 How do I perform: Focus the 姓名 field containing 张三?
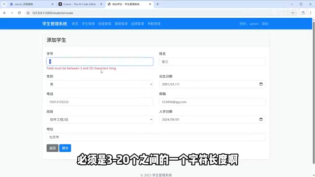[212, 61]
